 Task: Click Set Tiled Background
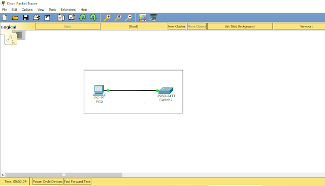(240, 26)
